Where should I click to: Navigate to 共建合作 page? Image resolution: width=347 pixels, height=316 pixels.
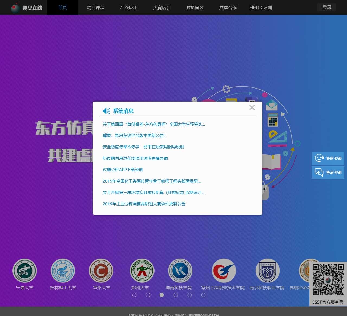coord(228,8)
